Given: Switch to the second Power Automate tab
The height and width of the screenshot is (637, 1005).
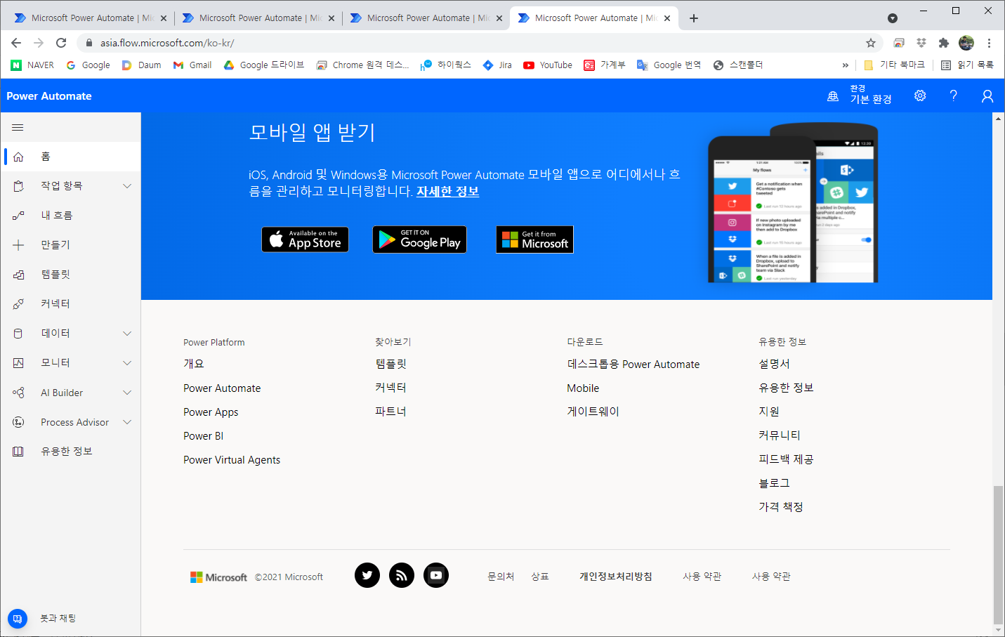Looking at the screenshot, I should pyautogui.click(x=258, y=18).
